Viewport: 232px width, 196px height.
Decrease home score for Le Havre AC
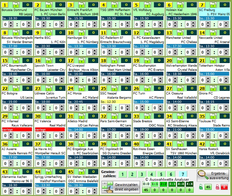[43, 165]
